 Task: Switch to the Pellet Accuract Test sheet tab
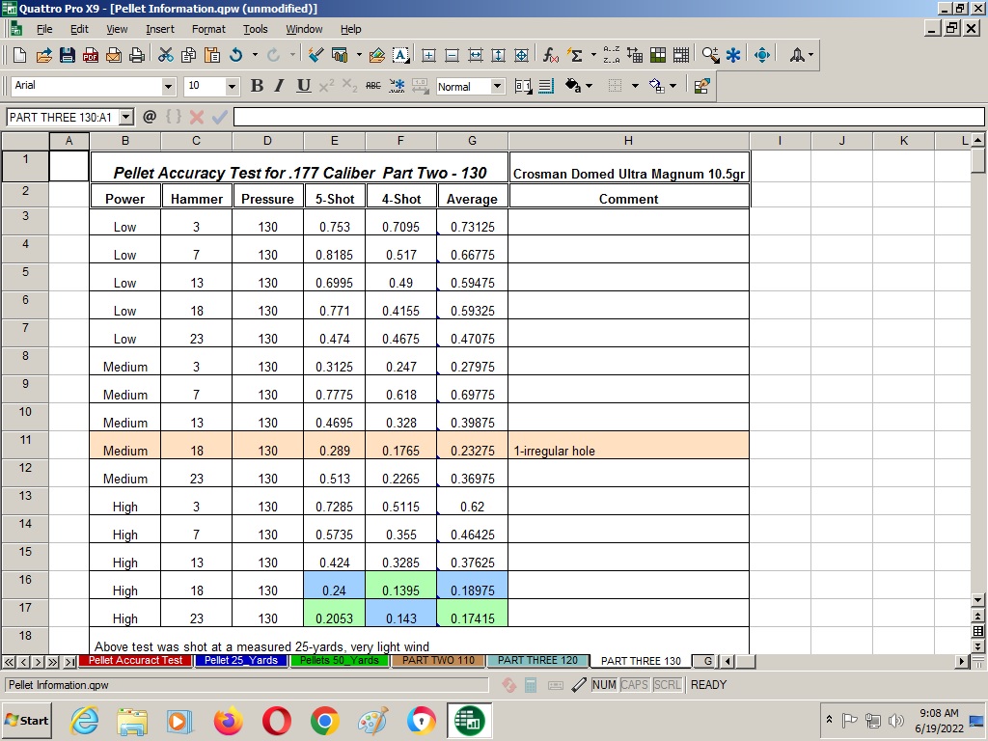135,660
